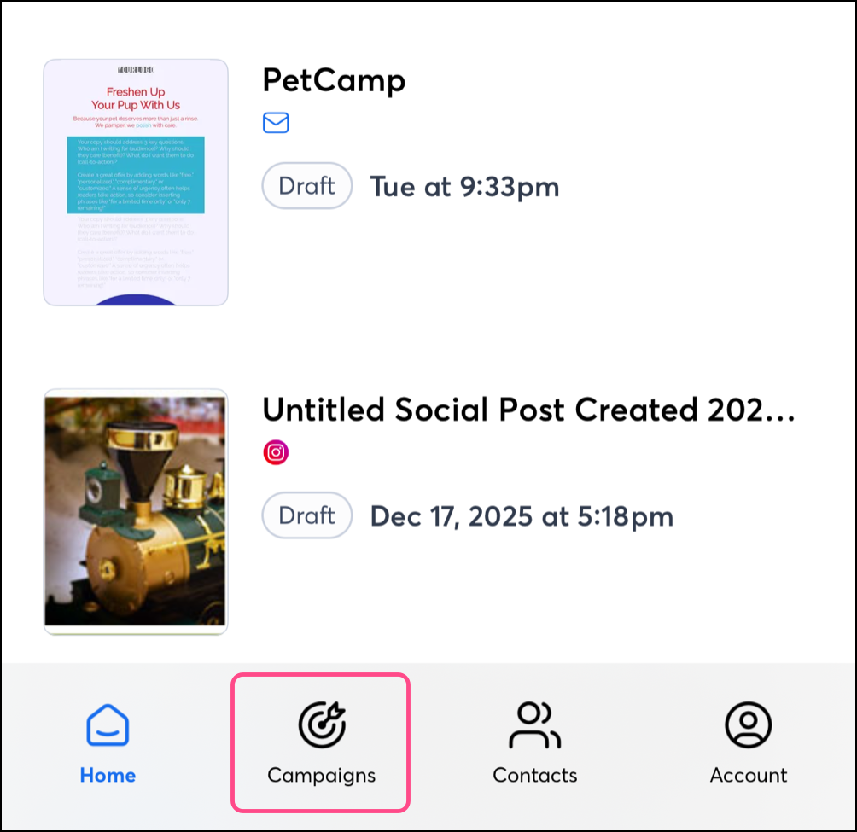Click the teal text block in the PetCamp preview
The height and width of the screenshot is (832, 857).
(136, 175)
